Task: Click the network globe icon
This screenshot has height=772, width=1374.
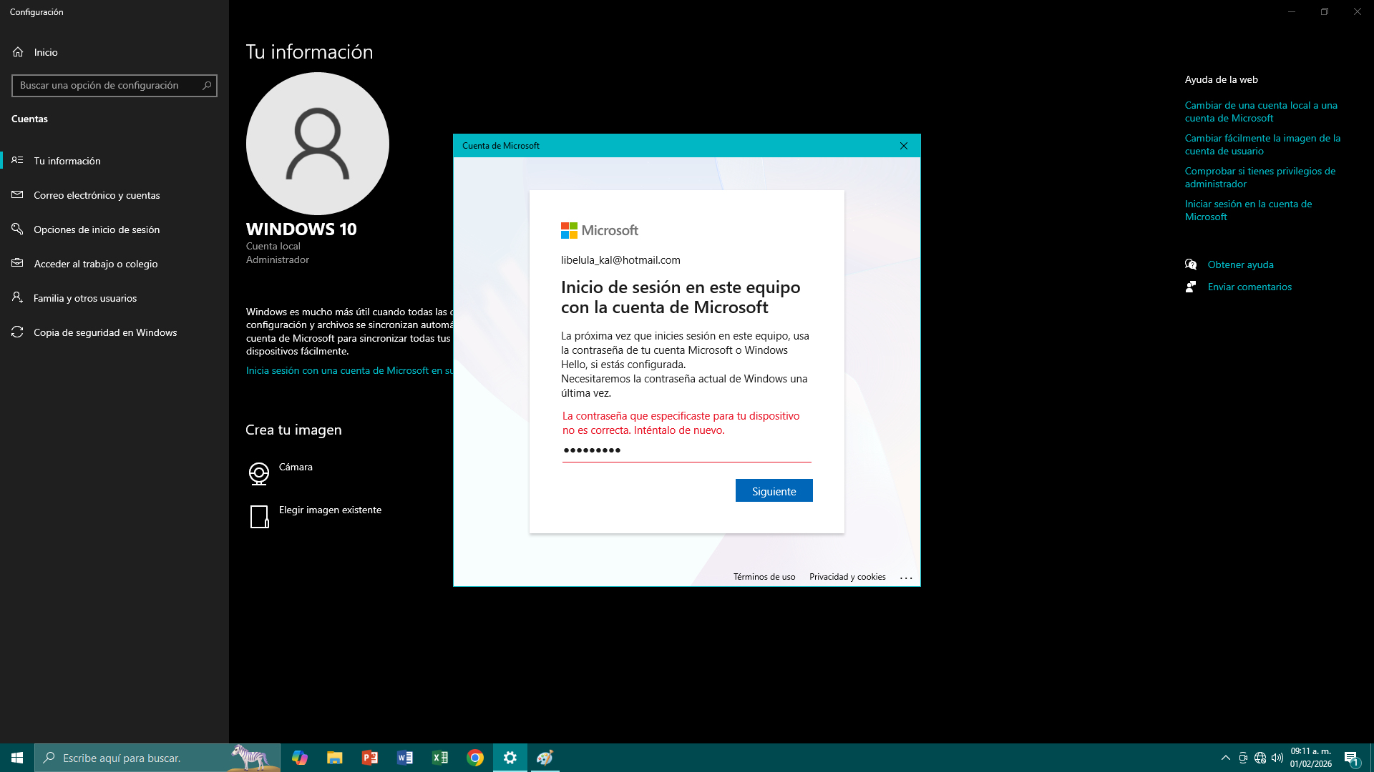Action: coord(1260,758)
